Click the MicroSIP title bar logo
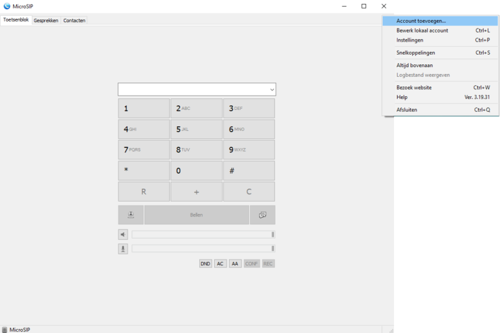This screenshot has width=500, height=333. (7, 6)
